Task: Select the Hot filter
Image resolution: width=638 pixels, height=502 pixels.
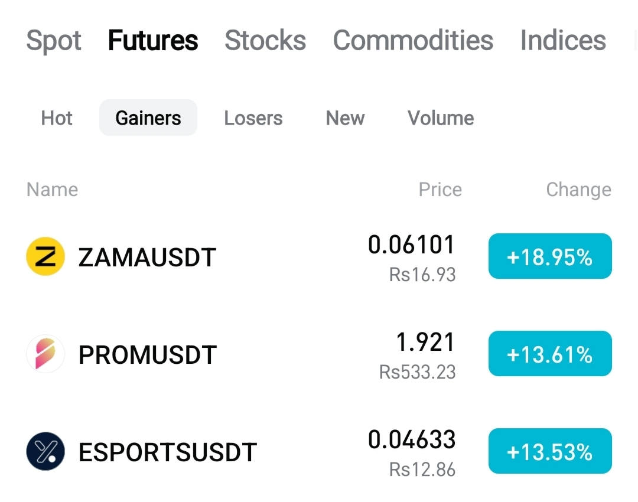Action: [57, 118]
